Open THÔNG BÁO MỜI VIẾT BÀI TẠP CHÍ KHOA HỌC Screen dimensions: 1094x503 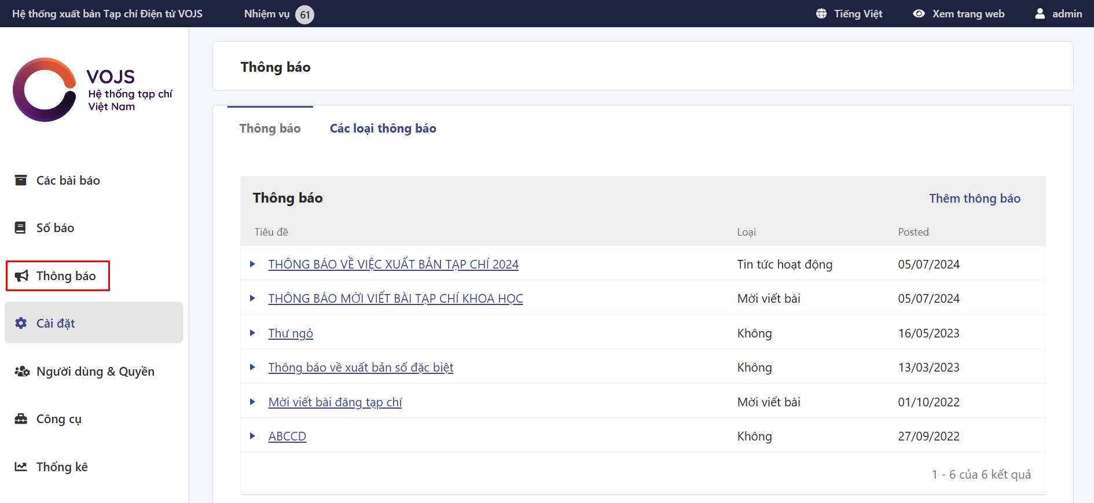coord(395,299)
